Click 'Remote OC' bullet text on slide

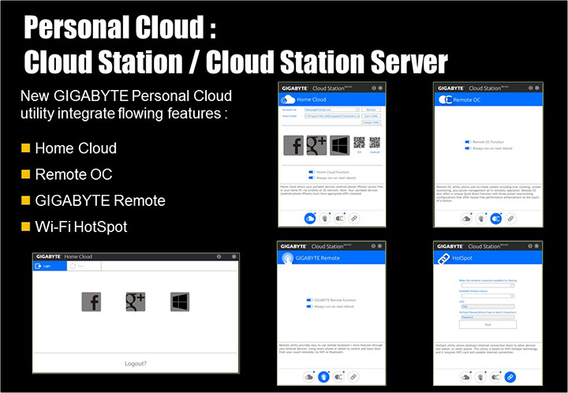click(73, 174)
